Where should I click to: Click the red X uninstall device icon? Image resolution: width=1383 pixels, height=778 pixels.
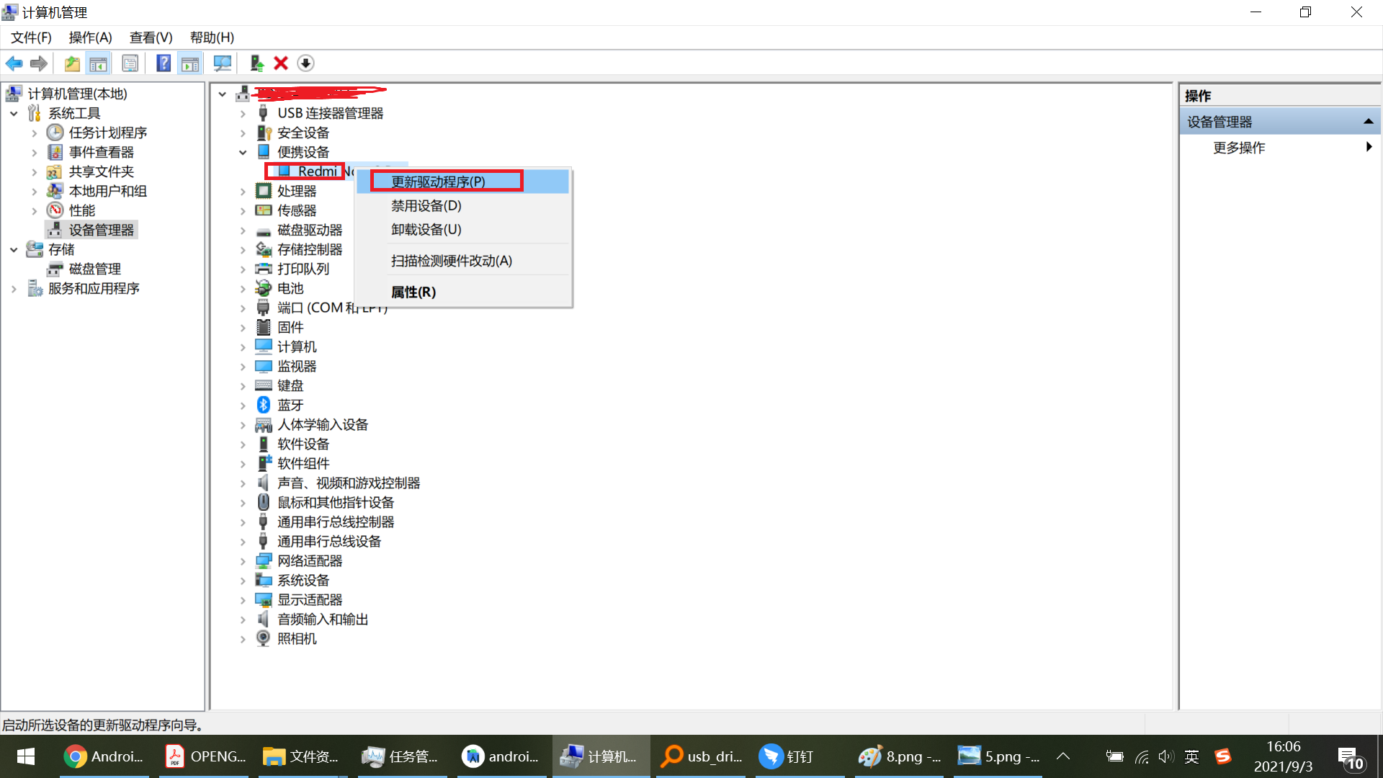pos(281,63)
